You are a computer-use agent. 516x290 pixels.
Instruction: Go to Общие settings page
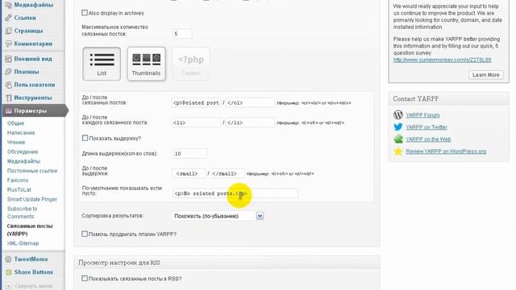pos(16,123)
